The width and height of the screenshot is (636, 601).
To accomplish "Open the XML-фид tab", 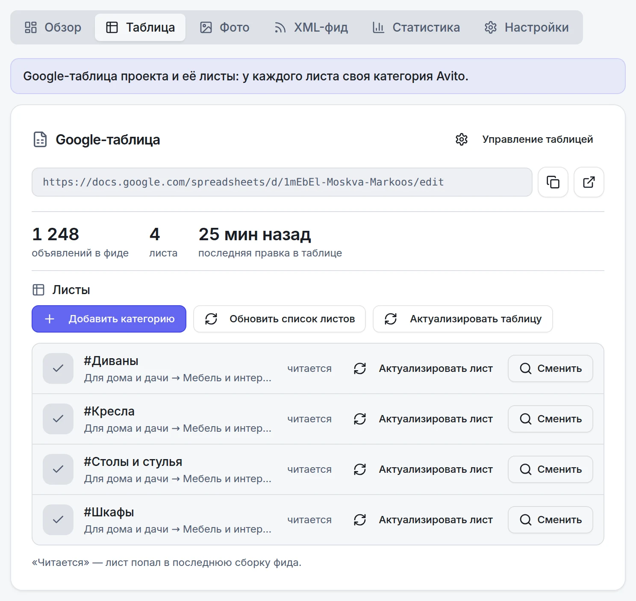I will point(311,27).
